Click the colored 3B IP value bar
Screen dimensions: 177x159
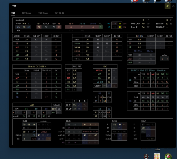click(71, 27)
